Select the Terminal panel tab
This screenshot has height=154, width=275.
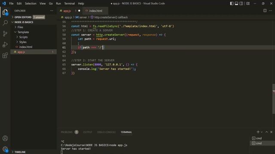[126, 132]
